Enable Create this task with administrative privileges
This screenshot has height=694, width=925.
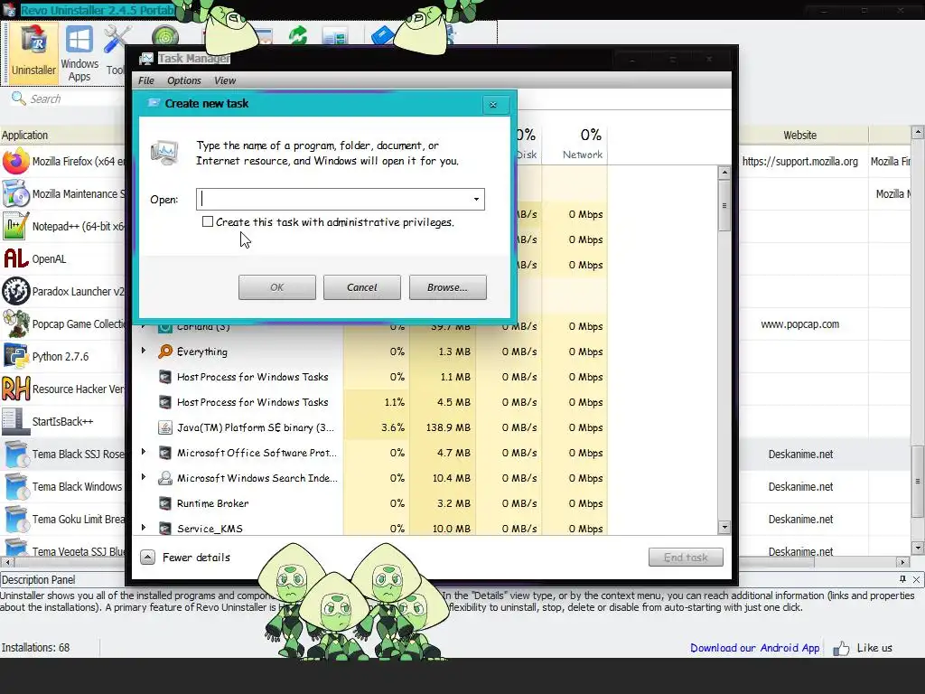click(x=208, y=222)
